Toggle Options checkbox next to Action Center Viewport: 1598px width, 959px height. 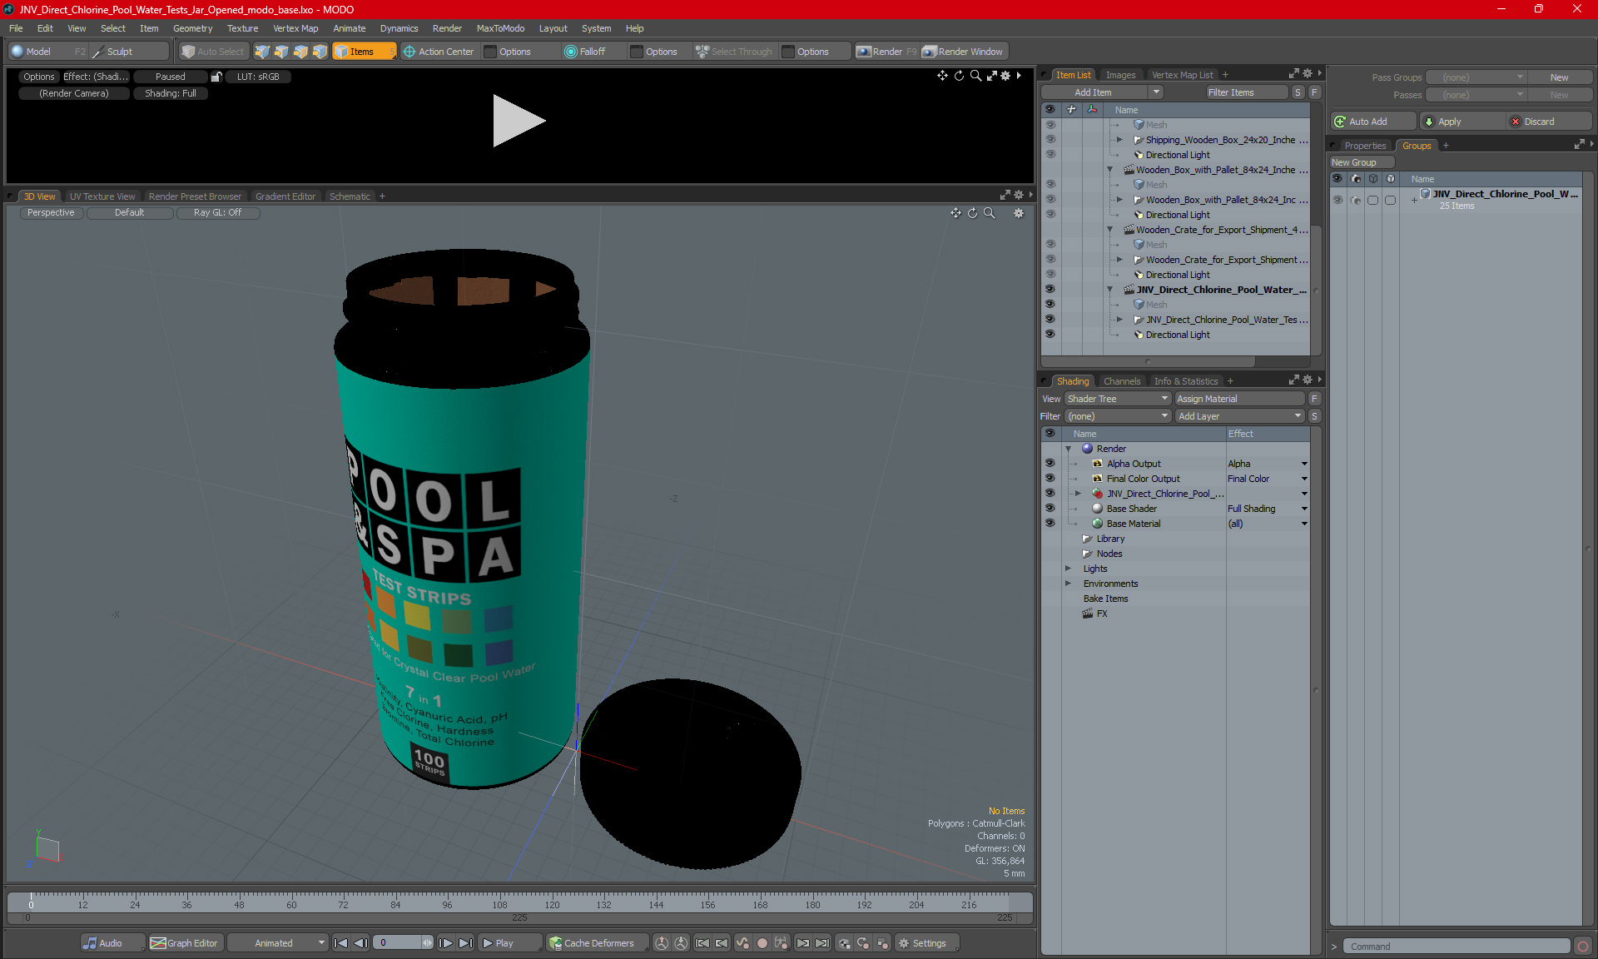[491, 52]
